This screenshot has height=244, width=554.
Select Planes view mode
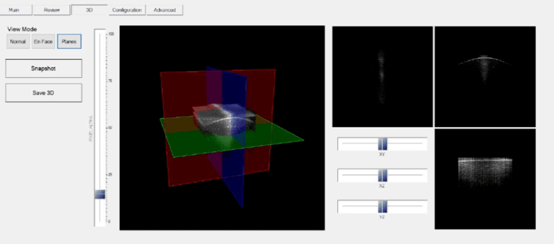point(69,42)
